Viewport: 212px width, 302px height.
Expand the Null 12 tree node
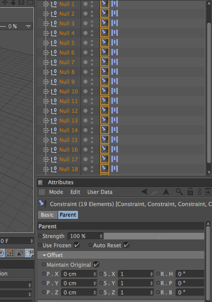[46, 111]
